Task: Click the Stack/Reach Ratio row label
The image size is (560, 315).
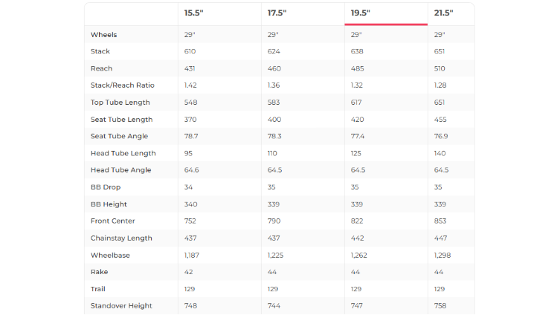Action: click(x=122, y=85)
